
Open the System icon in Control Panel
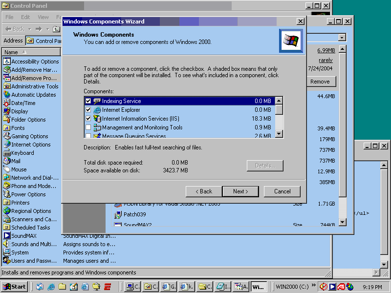click(7, 252)
